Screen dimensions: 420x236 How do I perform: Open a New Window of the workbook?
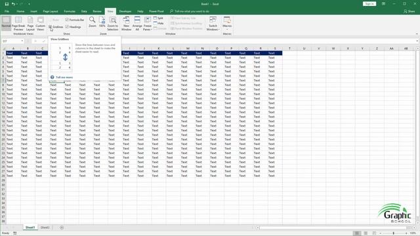(x=126, y=24)
